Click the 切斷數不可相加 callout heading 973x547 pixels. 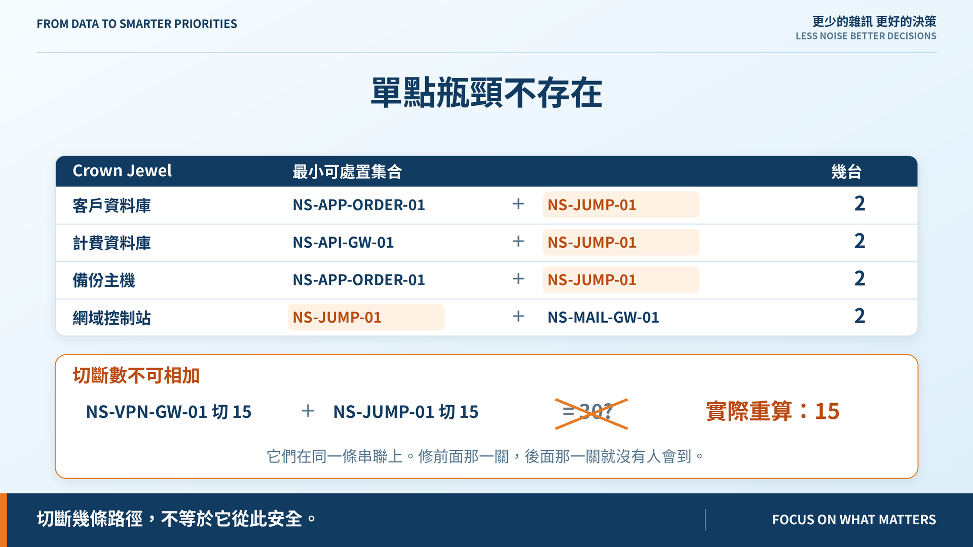pos(136,376)
